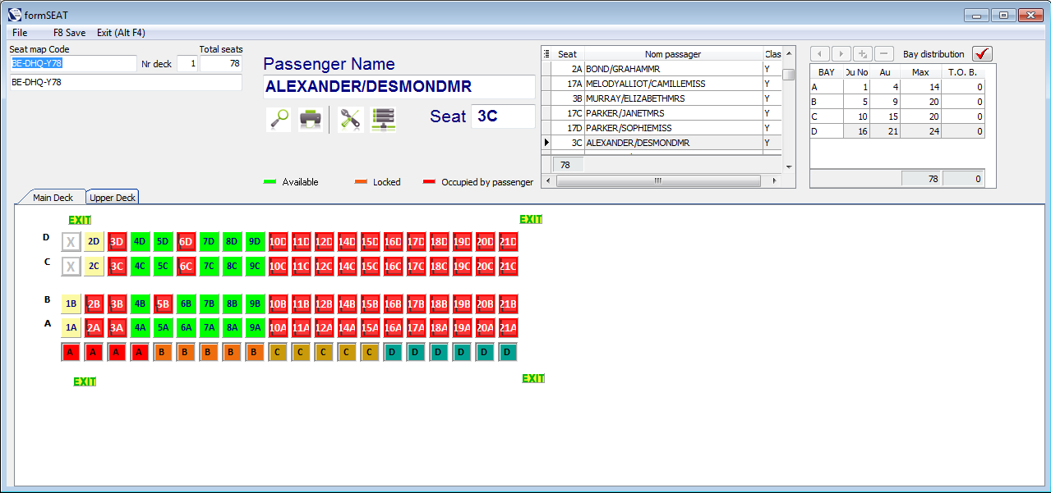The height and width of the screenshot is (493, 1051).
Task: Open the File menu
Action: [x=20, y=33]
